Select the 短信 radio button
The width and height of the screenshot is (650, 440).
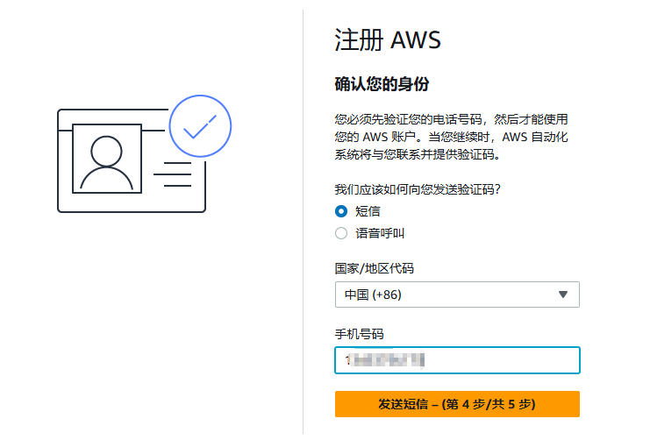(341, 211)
